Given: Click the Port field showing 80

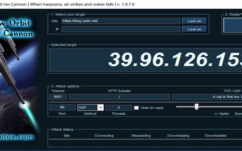Looking at the screenshot, I should (x=62, y=108).
